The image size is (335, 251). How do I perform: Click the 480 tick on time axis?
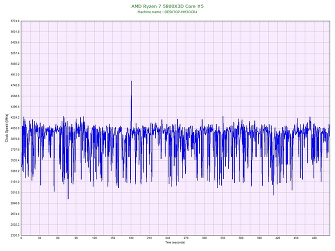pos(314,238)
